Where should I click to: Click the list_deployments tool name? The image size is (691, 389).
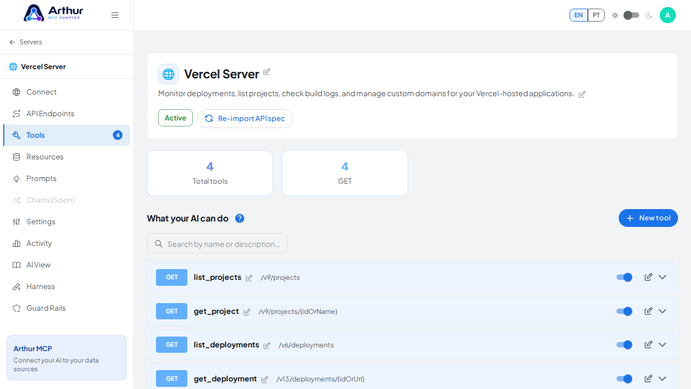[x=226, y=345]
